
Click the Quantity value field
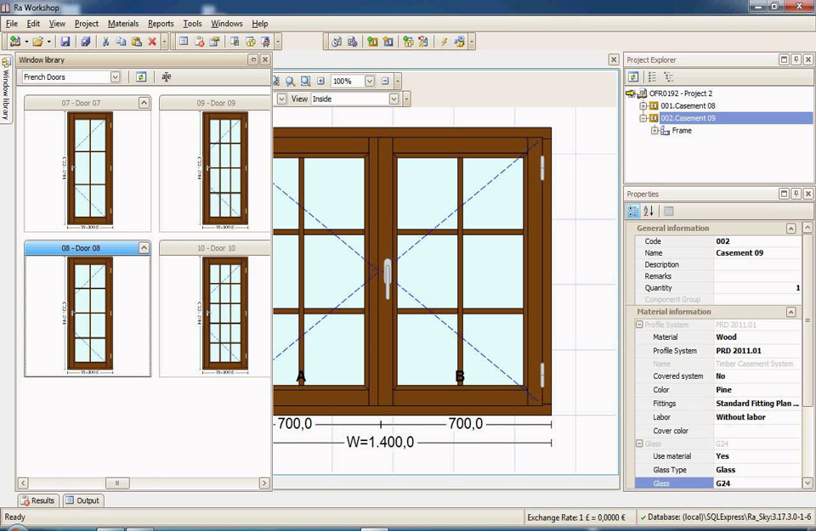click(x=757, y=288)
